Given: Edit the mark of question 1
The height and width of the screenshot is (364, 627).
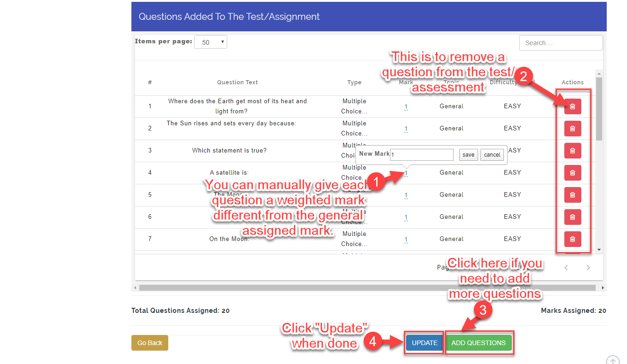Looking at the screenshot, I should 406,106.
